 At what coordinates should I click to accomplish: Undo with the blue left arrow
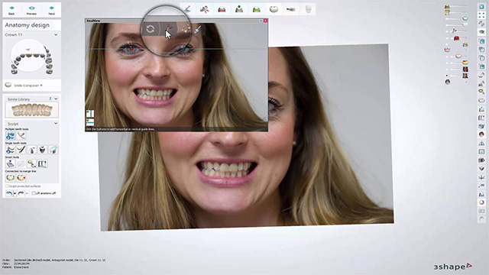pos(8,193)
